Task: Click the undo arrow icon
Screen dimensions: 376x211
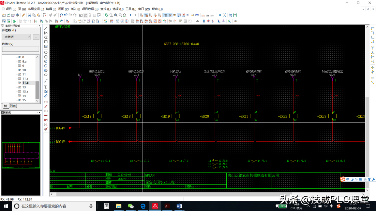Action: coord(61,15)
